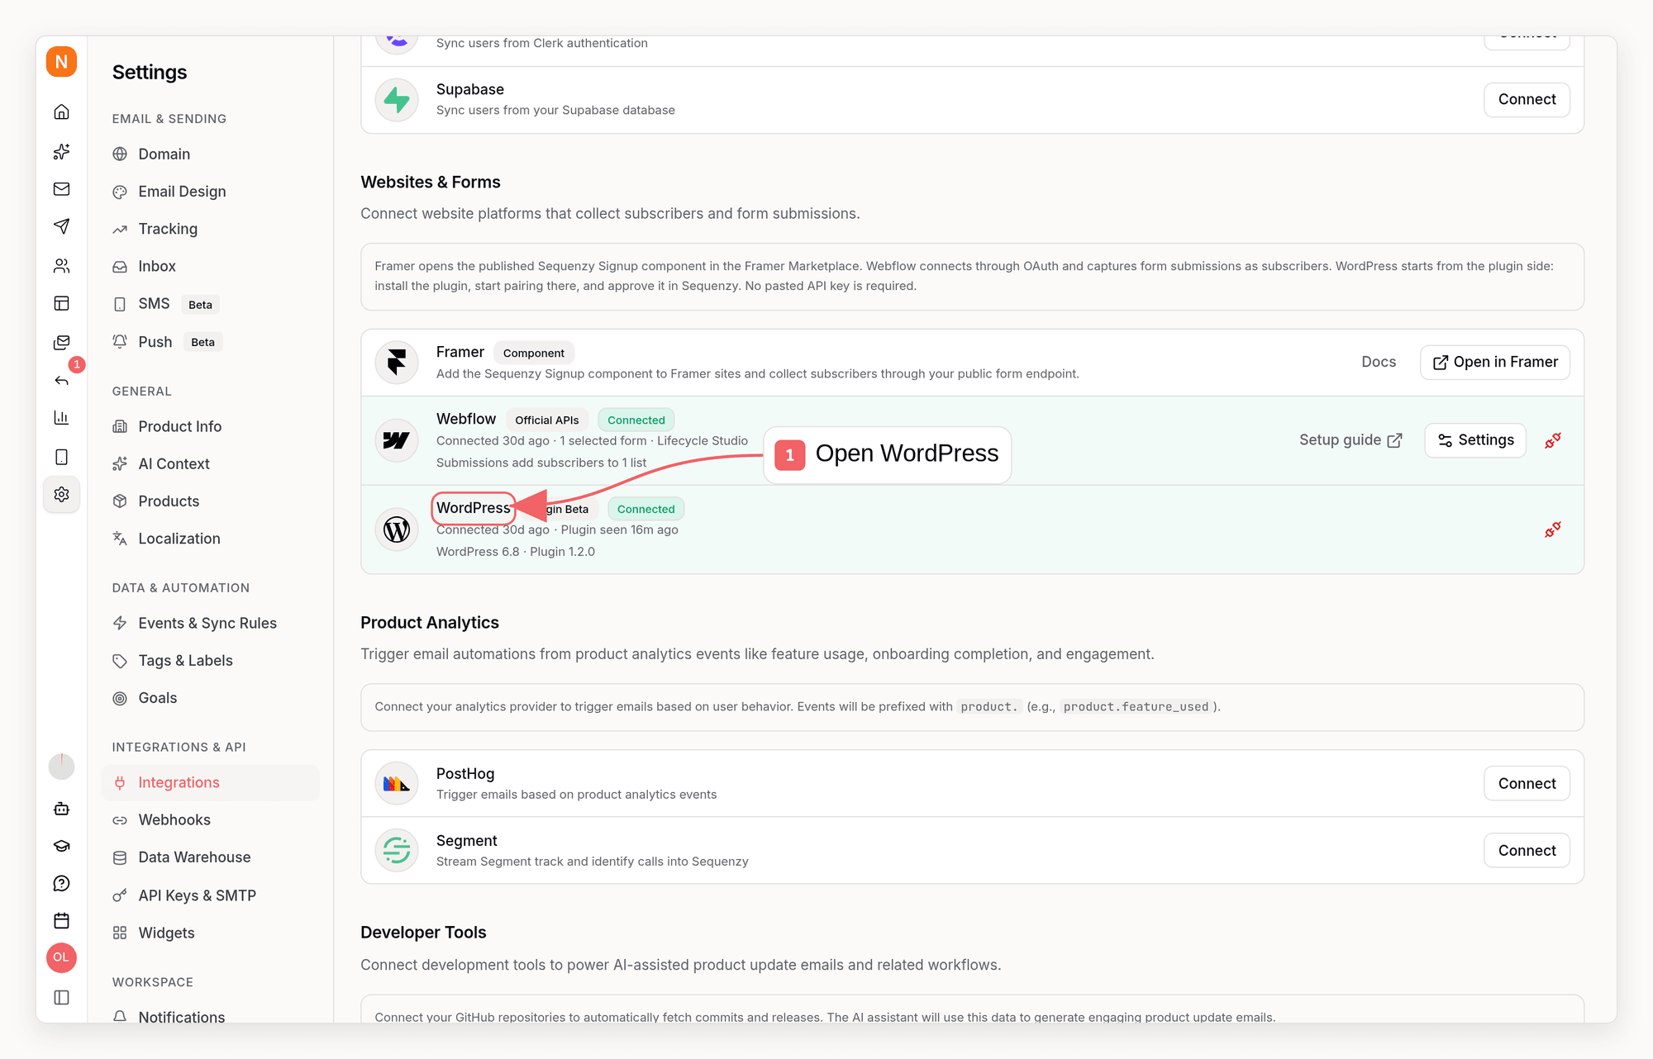Click the Framer logo icon
Image resolution: width=1653 pixels, height=1059 pixels.
coord(397,362)
